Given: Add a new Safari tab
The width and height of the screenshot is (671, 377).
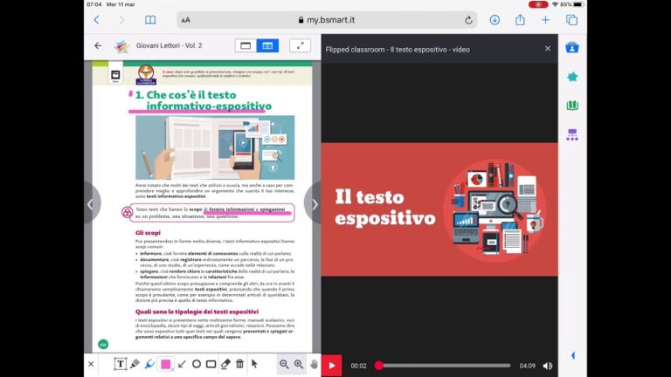Looking at the screenshot, I should (545, 20).
